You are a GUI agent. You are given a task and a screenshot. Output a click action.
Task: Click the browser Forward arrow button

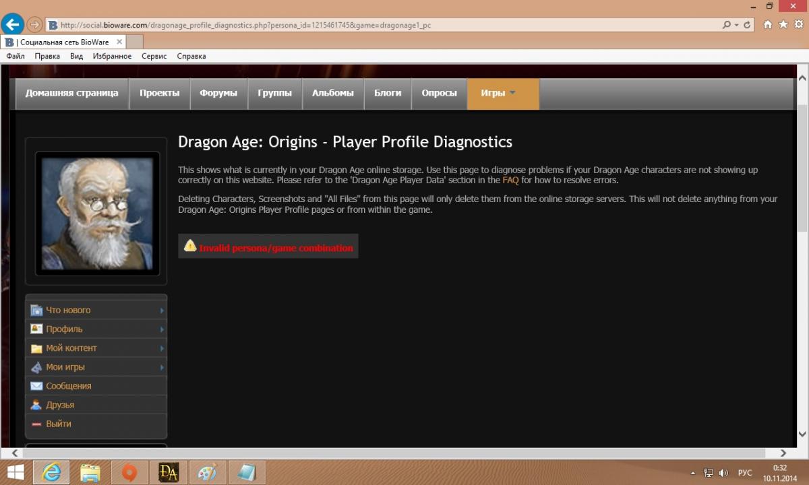tap(35, 25)
